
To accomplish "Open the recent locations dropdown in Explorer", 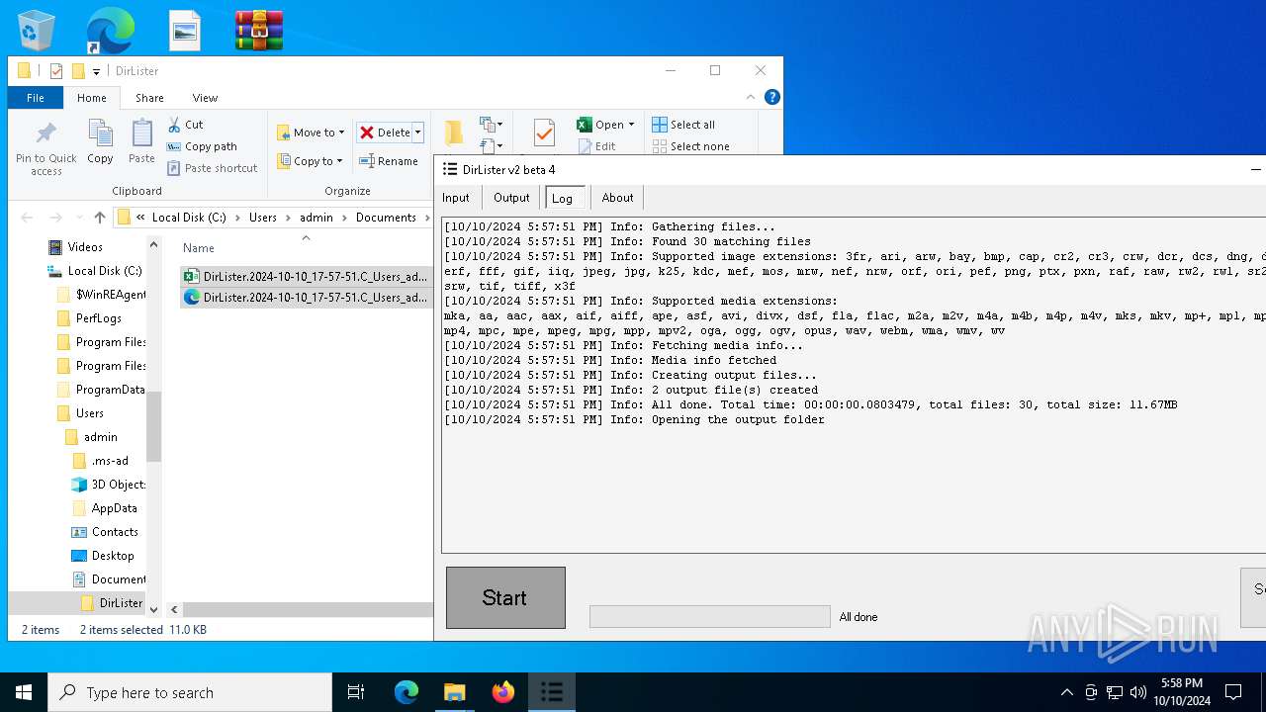I will (x=77, y=218).
